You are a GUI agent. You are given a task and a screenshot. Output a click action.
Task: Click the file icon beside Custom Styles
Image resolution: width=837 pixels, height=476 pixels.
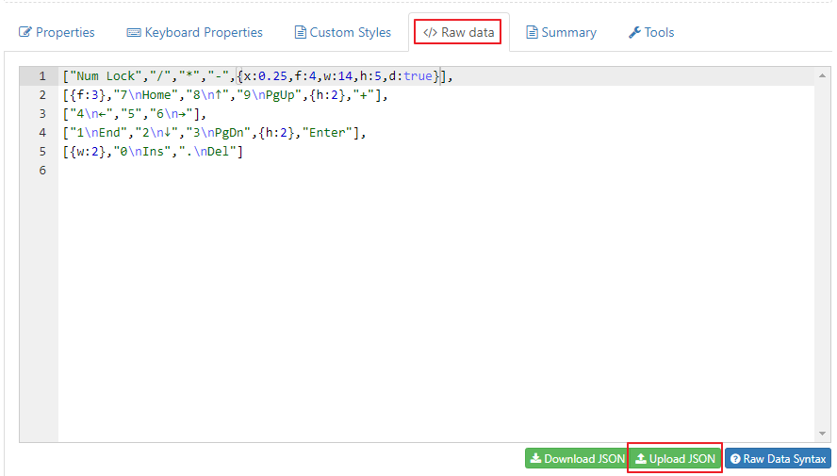pos(300,32)
